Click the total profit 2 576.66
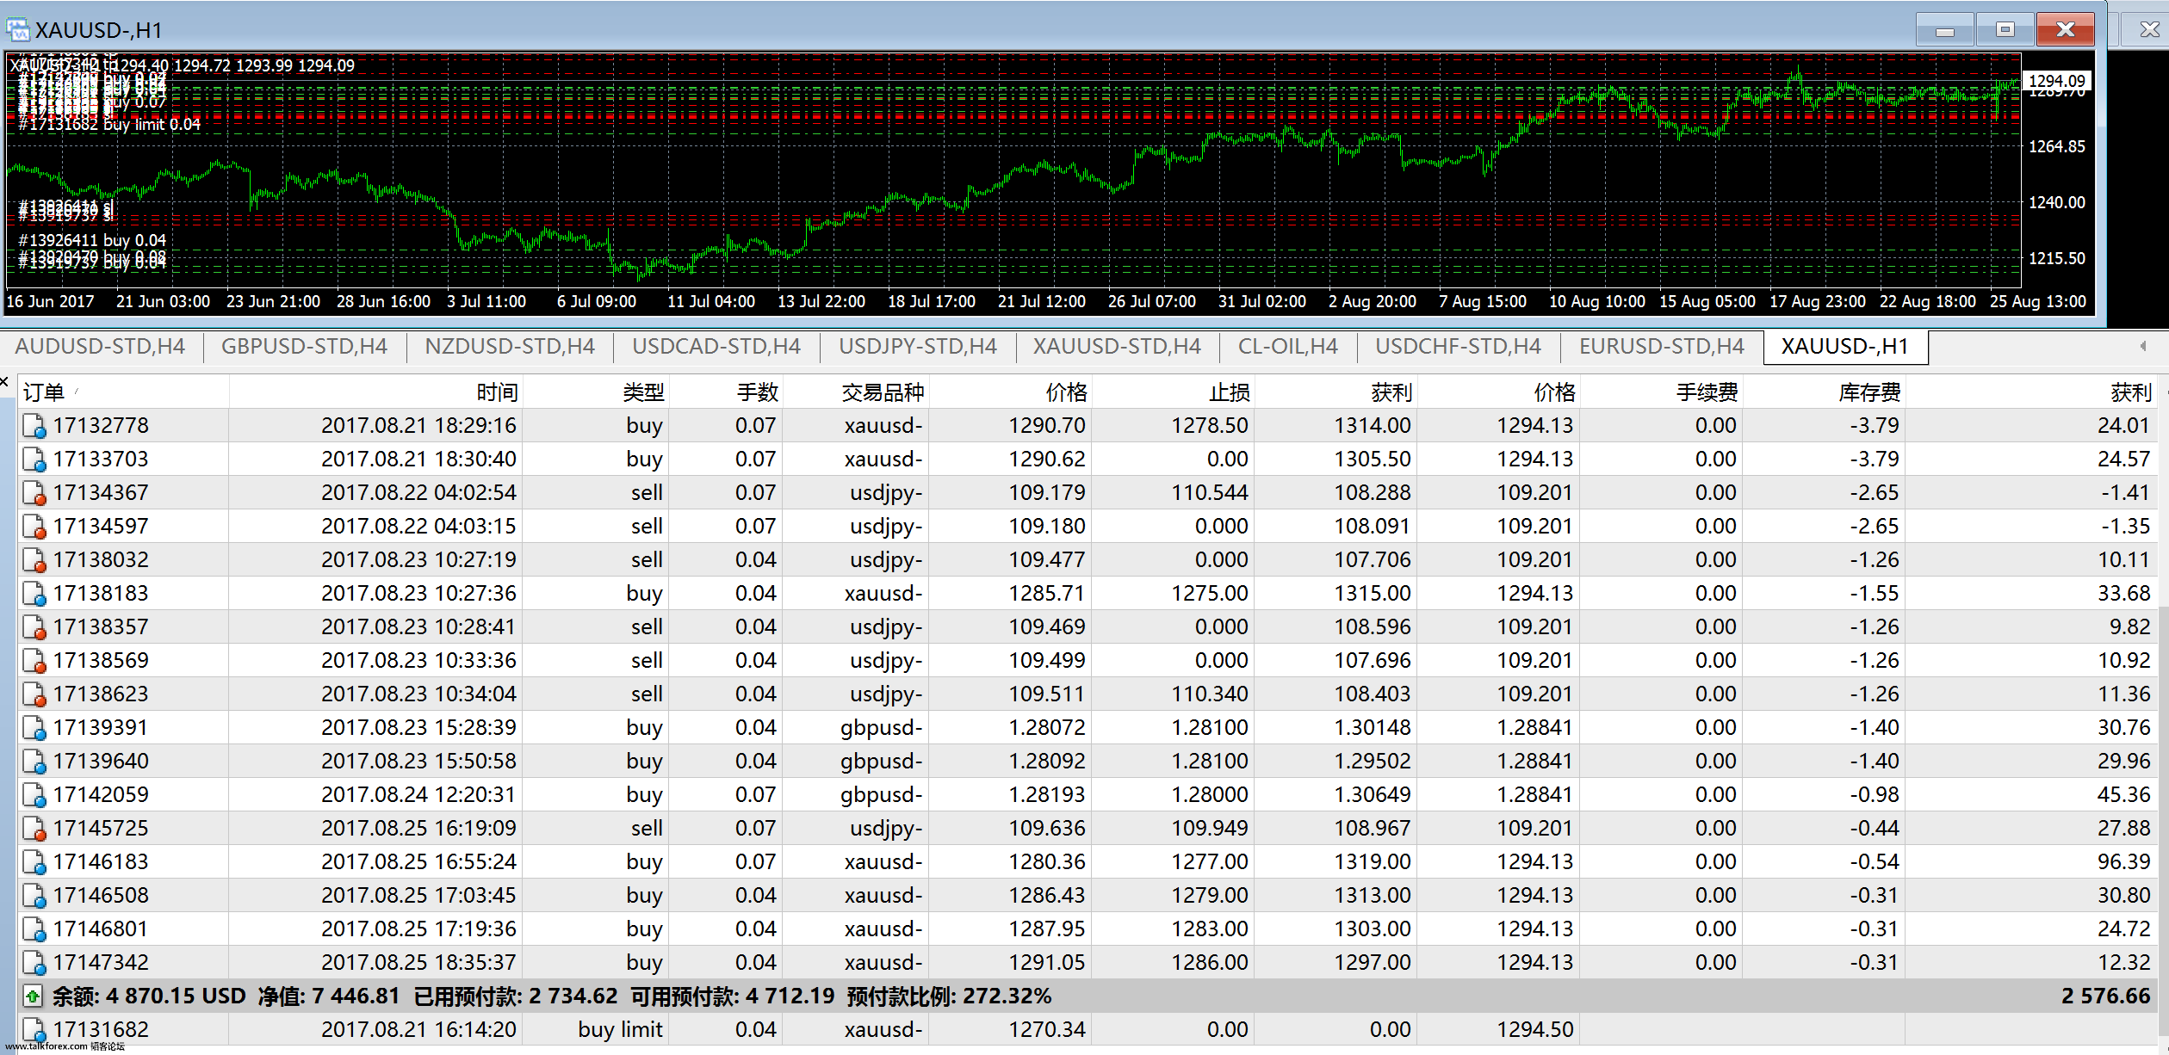The width and height of the screenshot is (2169, 1055). 2105,996
